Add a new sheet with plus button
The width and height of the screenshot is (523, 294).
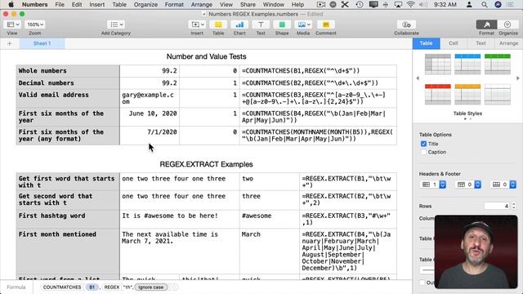click(x=9, y=43)
